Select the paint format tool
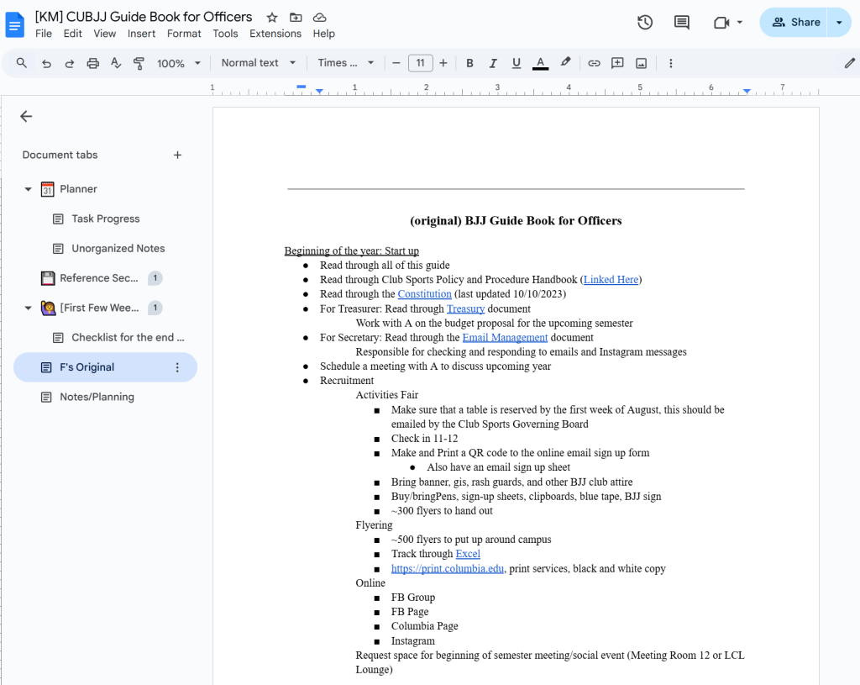 (x=139, y=63)
